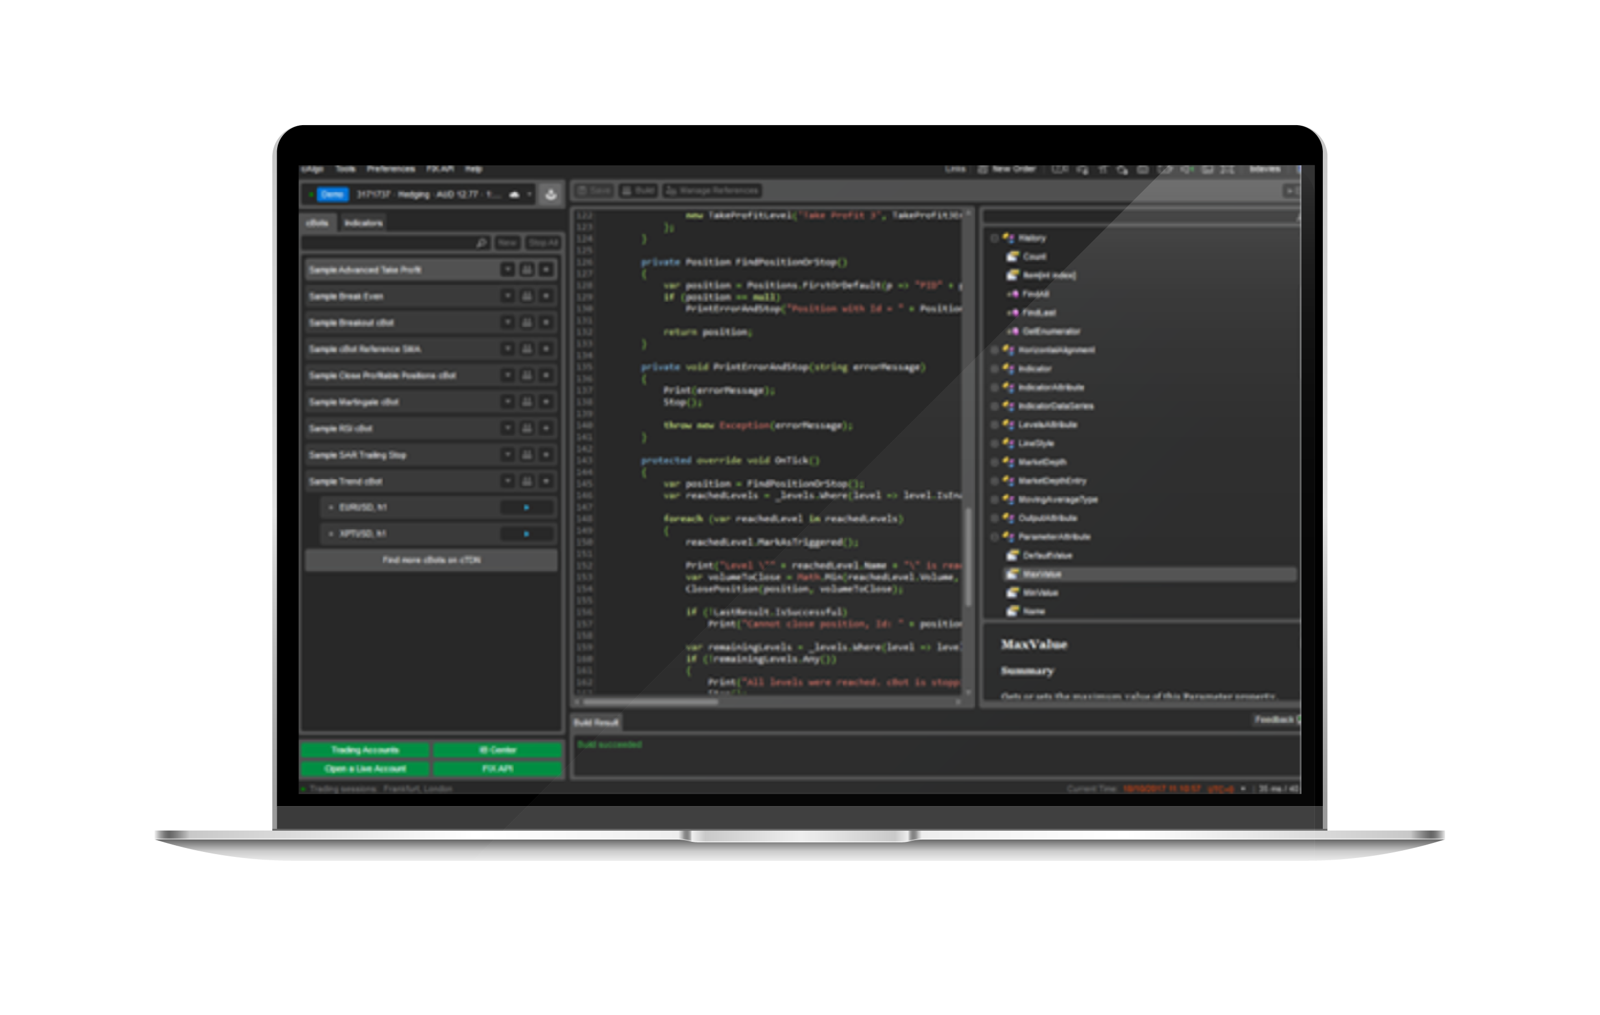Click the MinValue property icon
This screenshot has width=1600, height=1015.
(x=1013, y=593)
